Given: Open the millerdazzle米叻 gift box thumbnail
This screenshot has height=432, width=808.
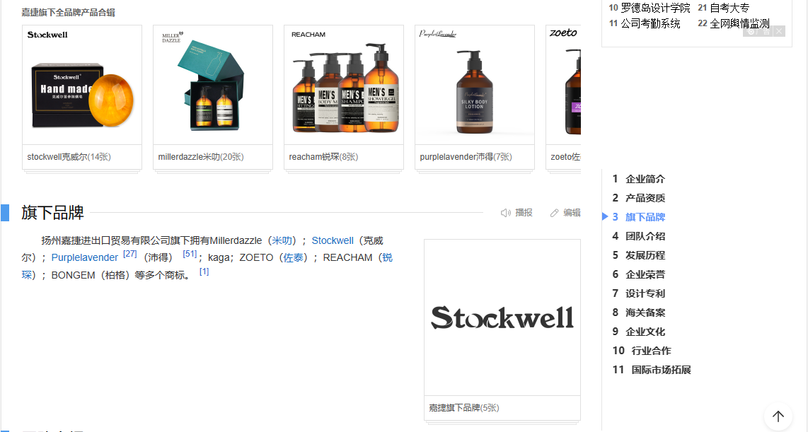Looking at the screenshot, I should (213, 85).
